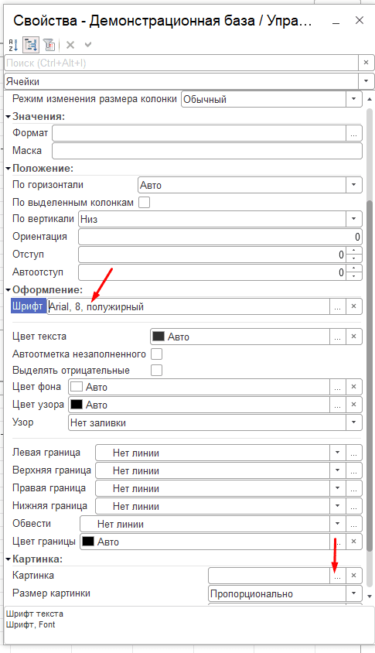The height and width of the screenshot is (653, 375).
Task: Open the Формат format editor ellipsis button
Action: 354,133
